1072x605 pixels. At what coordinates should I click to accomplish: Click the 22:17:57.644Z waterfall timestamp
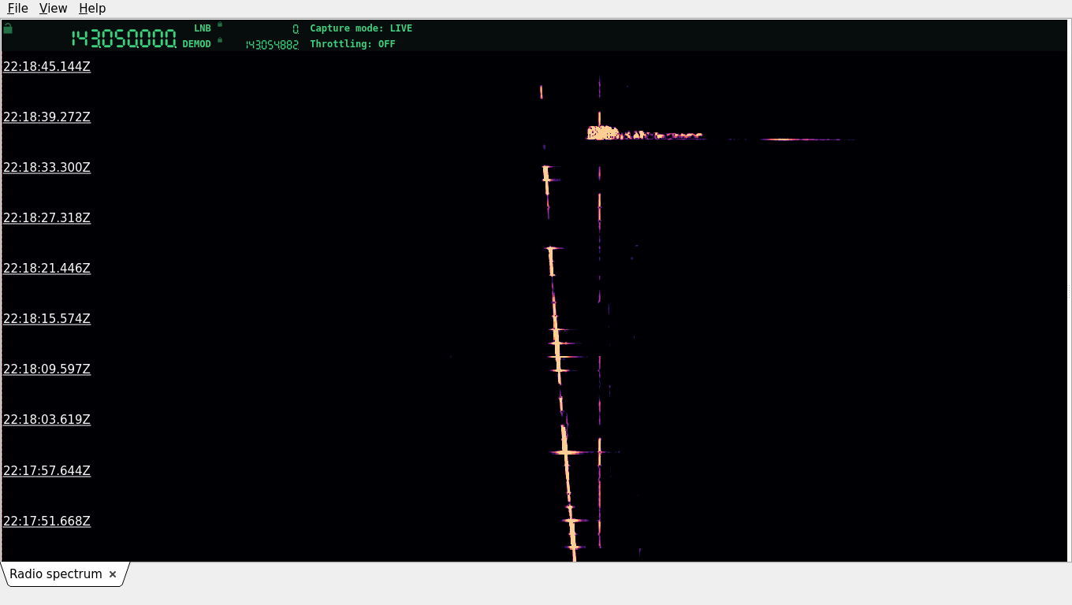click(x=47, y=471)
